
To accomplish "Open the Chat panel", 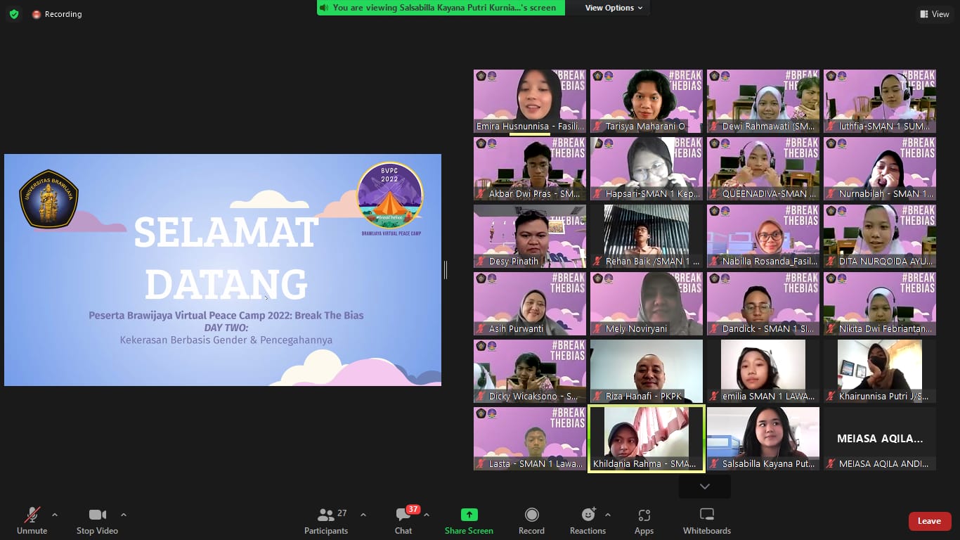I will pyautogui.click(x=403, y=521).
